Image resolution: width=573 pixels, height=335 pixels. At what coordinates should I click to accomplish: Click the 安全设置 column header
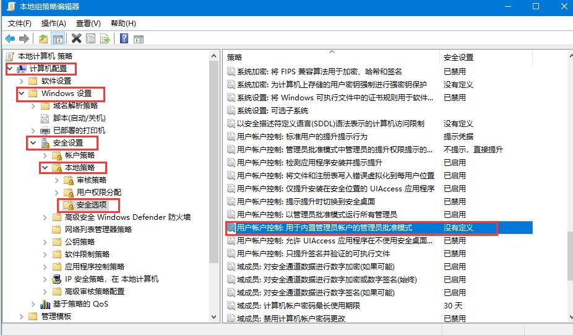(x=458, y=57)
